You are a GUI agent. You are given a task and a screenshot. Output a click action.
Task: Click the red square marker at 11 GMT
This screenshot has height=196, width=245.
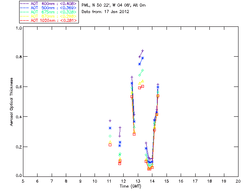(110, 145)
